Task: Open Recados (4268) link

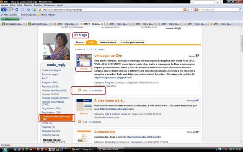Action: [x=51, y=86]
